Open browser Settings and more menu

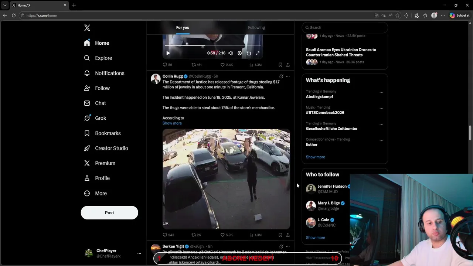click(x=443, y=16)
